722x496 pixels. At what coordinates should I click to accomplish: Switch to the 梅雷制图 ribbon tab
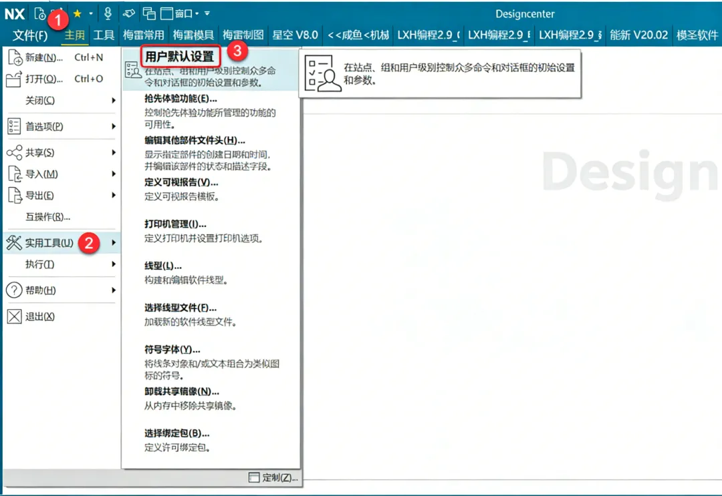(x=243, y=35)
